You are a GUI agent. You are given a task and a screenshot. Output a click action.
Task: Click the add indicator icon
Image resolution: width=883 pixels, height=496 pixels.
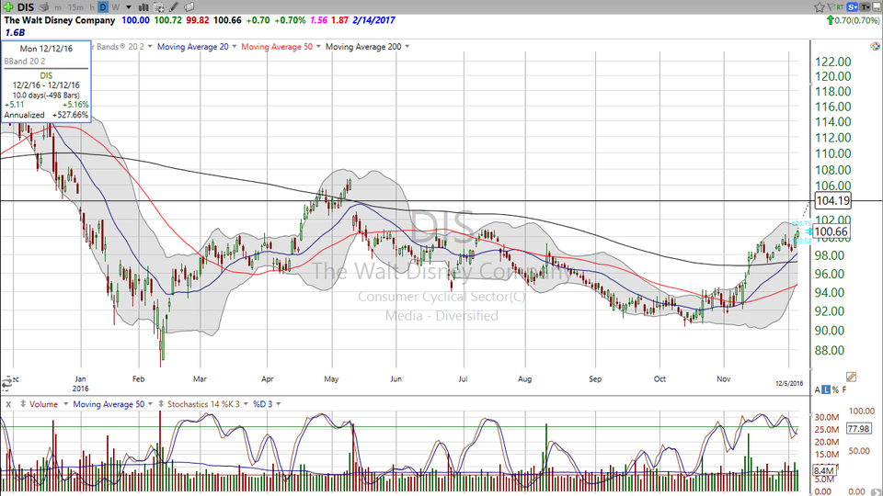pyautogui.click(x=159, y=7)
